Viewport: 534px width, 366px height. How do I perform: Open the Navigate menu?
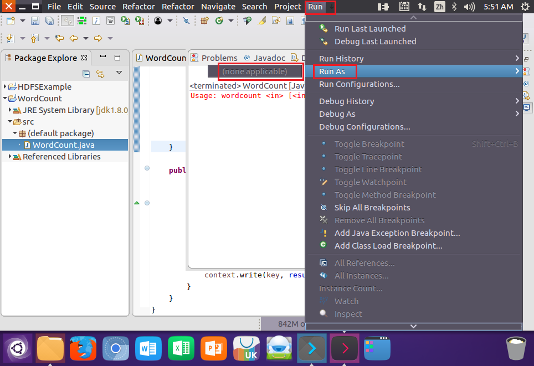[x=218, y=7]
